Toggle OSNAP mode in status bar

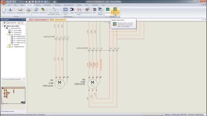[x=199, y=115]
